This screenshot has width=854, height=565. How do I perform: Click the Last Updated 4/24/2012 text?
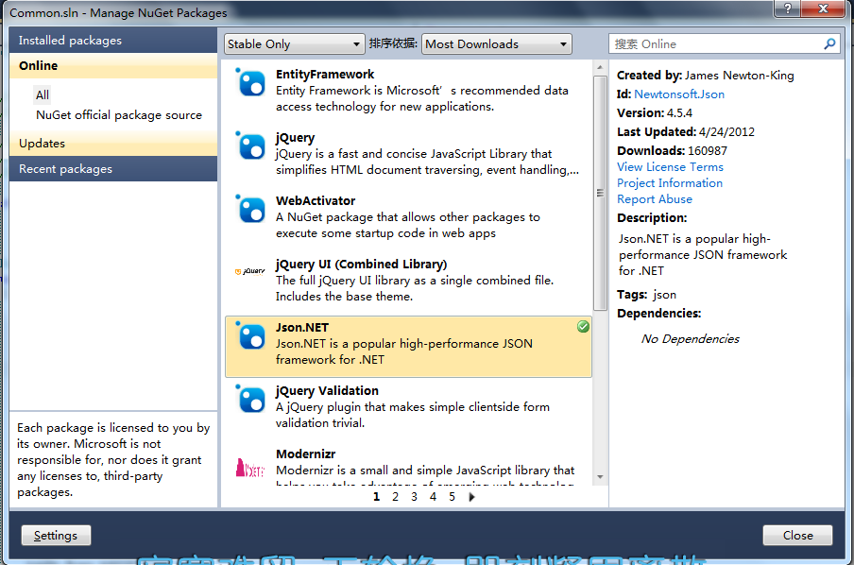point(686,132)
